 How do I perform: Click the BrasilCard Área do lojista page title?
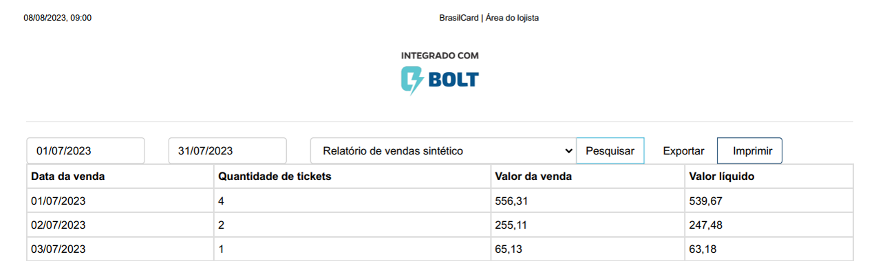489,18
